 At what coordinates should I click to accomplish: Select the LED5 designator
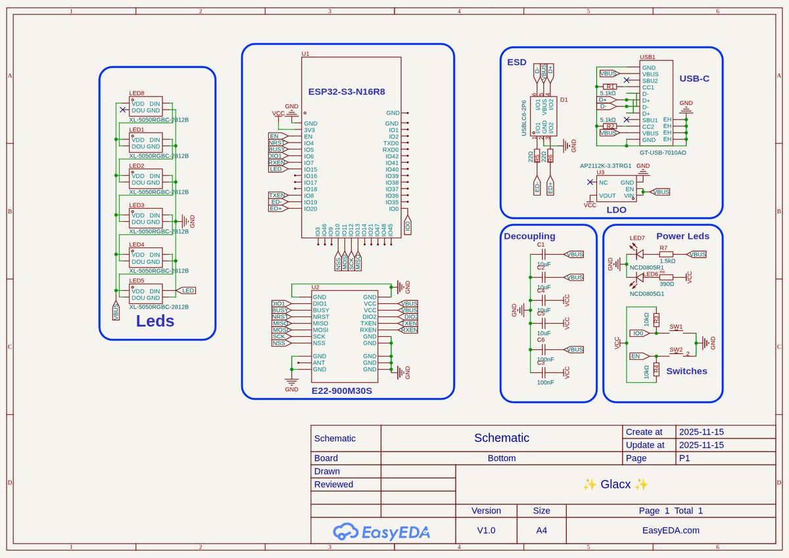click(137, 281)
